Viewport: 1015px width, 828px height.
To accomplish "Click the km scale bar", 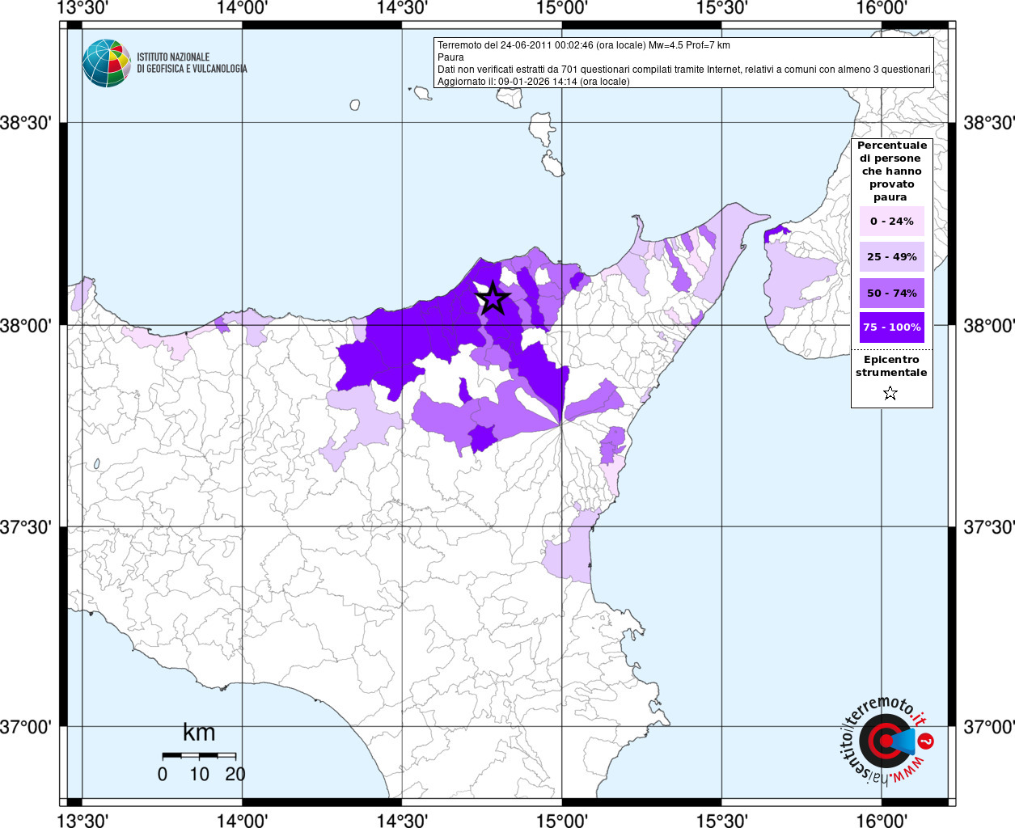I will click(x=199, y=755).
